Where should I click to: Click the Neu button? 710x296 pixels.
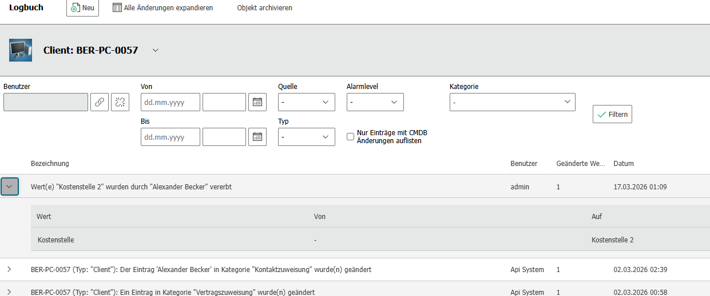click(82, 8)
